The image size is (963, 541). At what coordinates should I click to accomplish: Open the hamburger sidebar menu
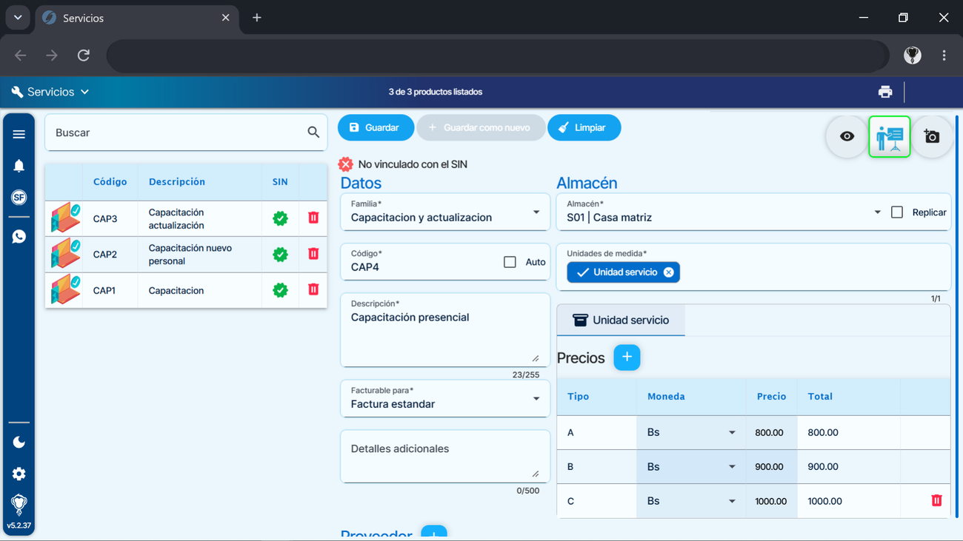19,134
